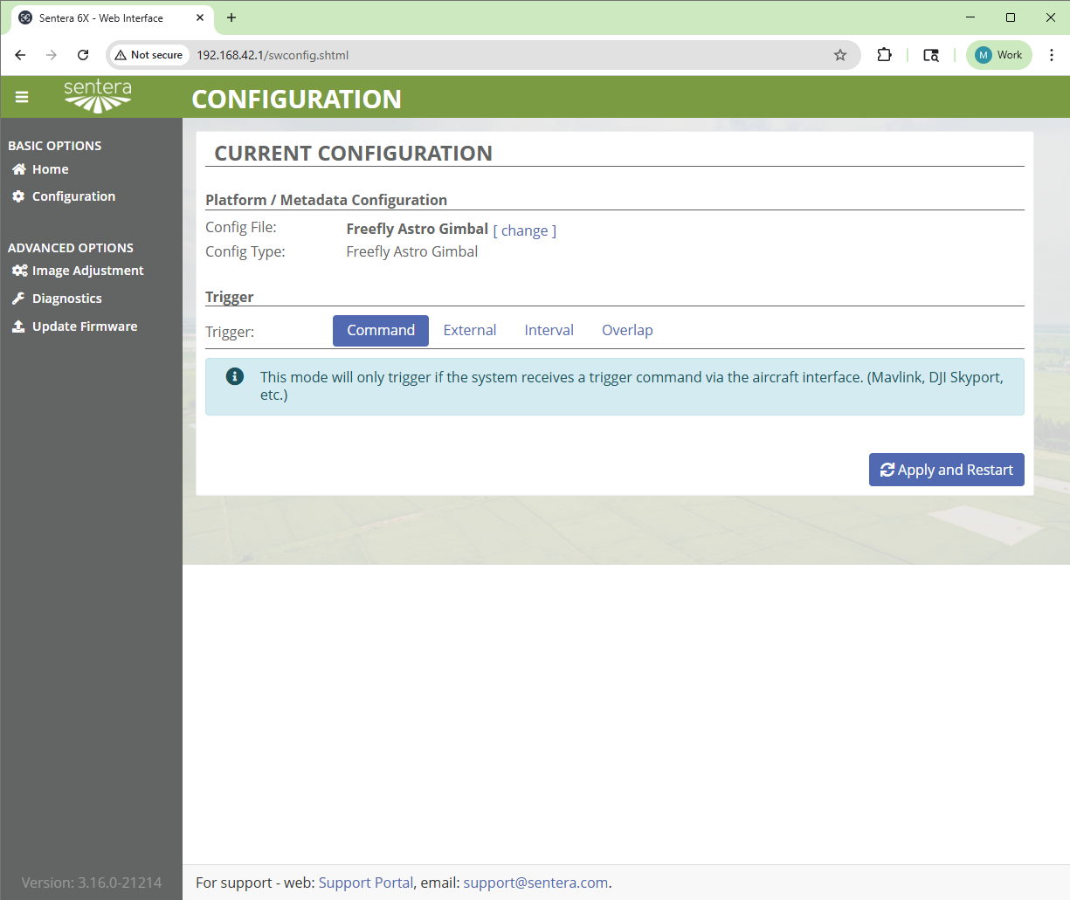
Task: Open Home in the sidebar
Action: [50, 169]
